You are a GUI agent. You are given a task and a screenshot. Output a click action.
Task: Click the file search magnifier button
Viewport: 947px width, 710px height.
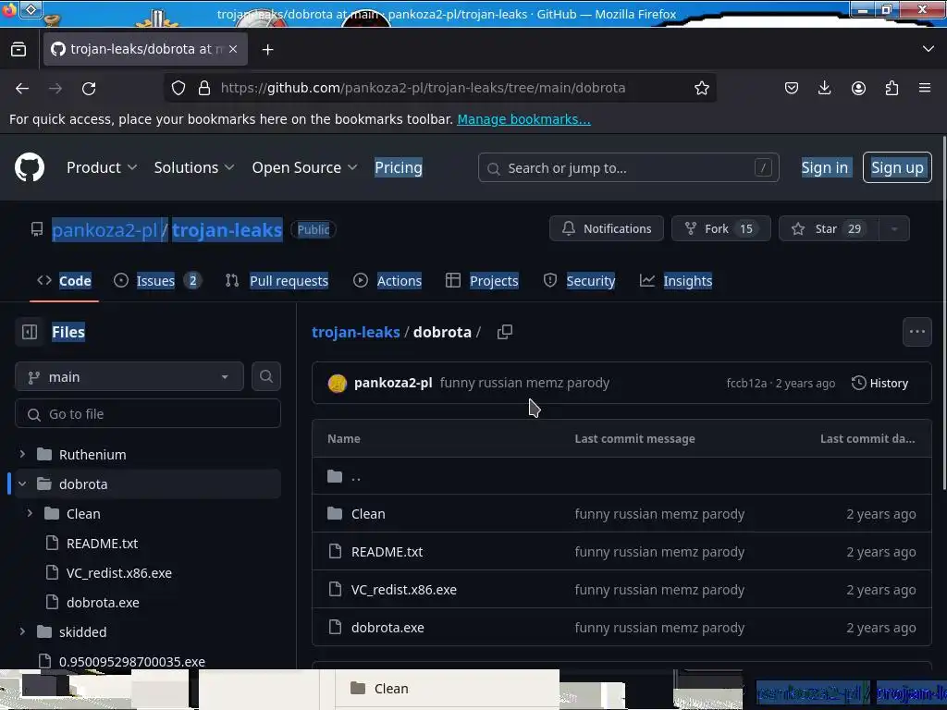click(265, 376)
